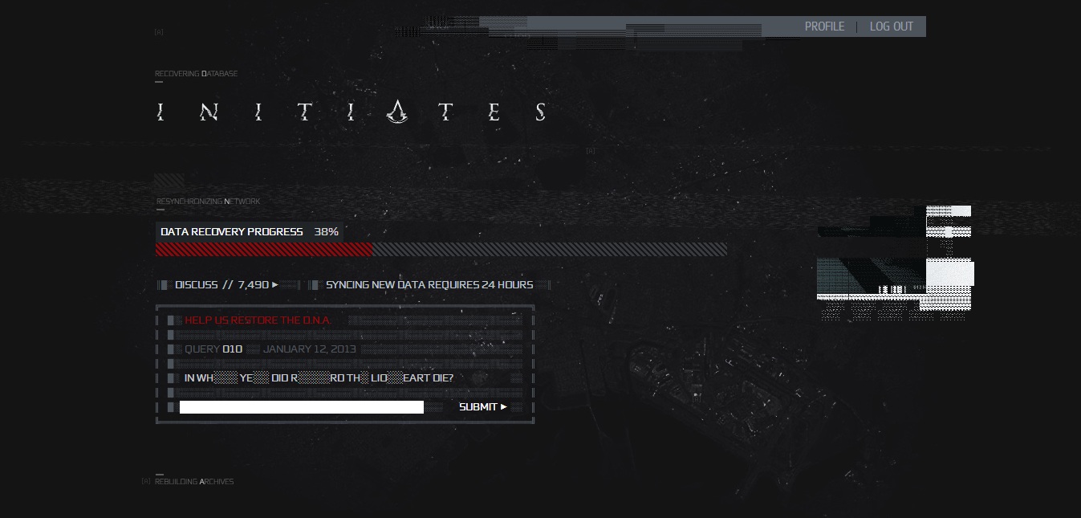Click the glitched white static block on the right
This screenshot has height=518, width=1081.
click(x=896, y=263)
